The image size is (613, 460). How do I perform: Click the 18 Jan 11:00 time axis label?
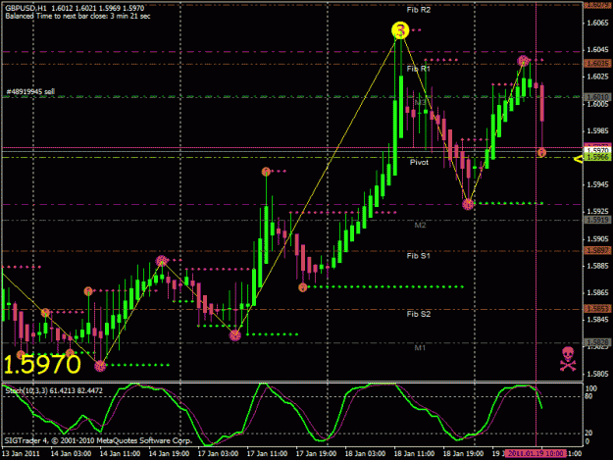point(414,453)
